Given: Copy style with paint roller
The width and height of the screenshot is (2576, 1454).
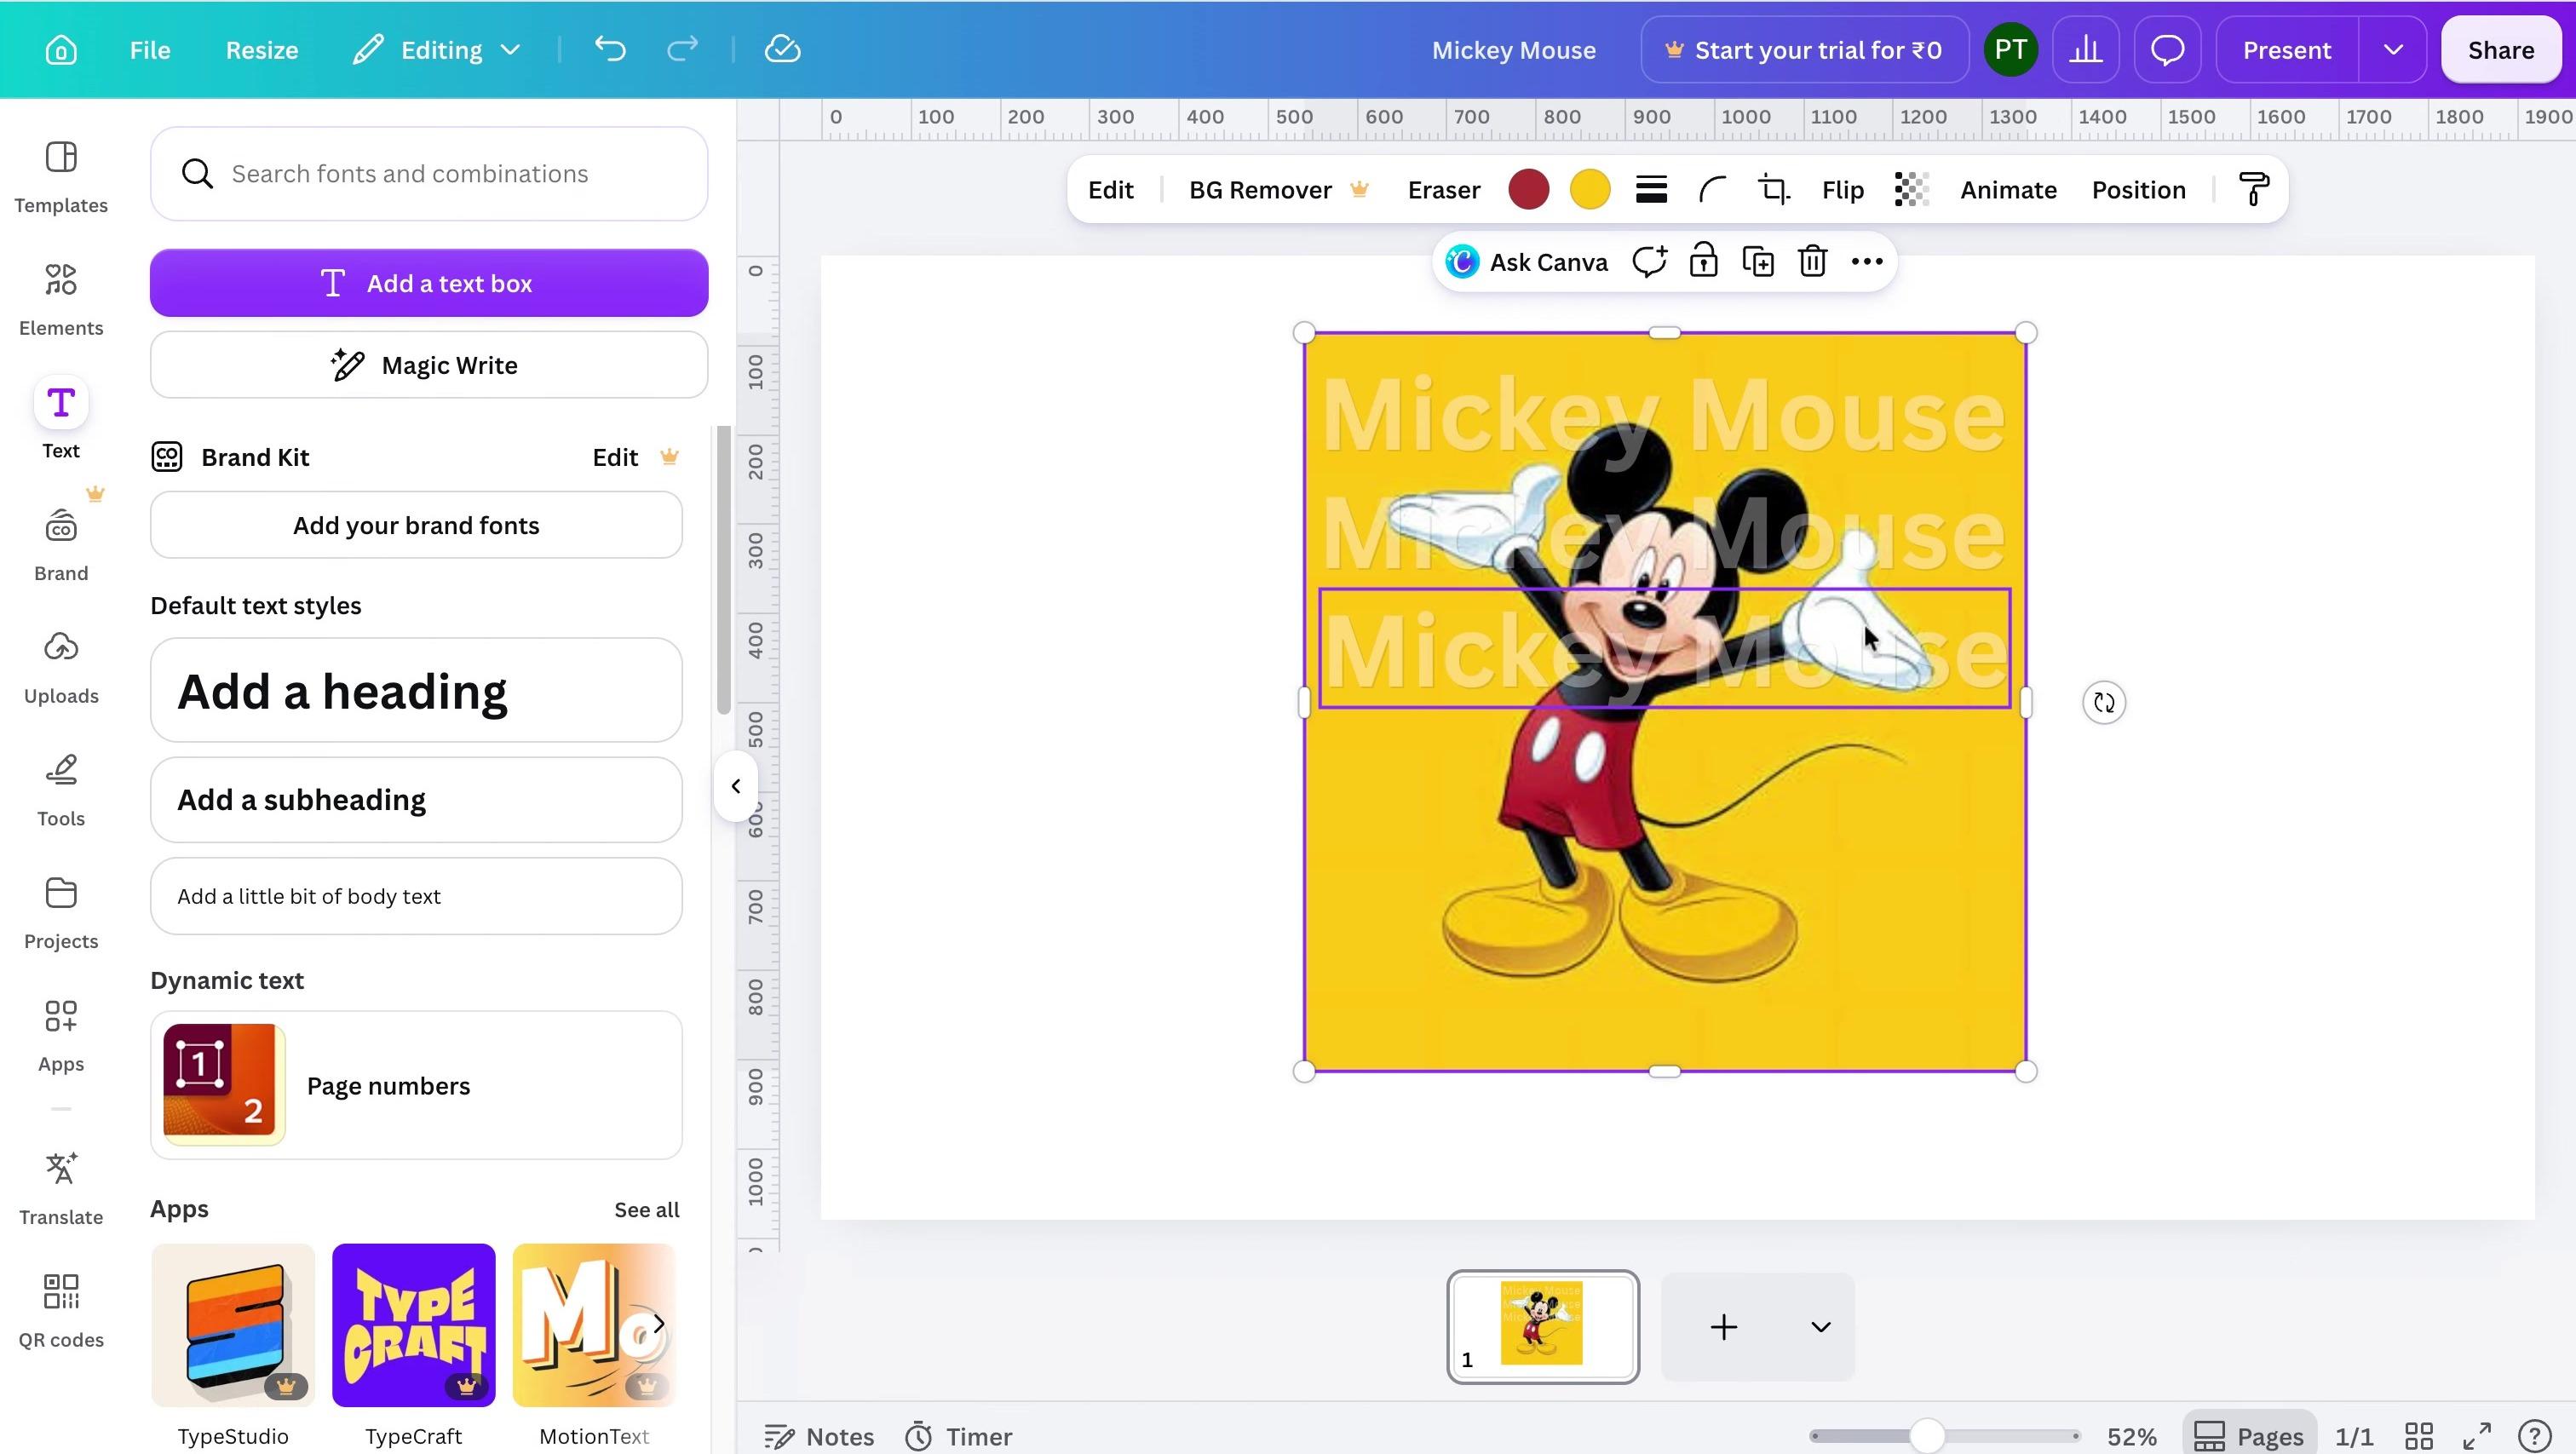Looking at the screenshot, I should (x=2254, y=189).
